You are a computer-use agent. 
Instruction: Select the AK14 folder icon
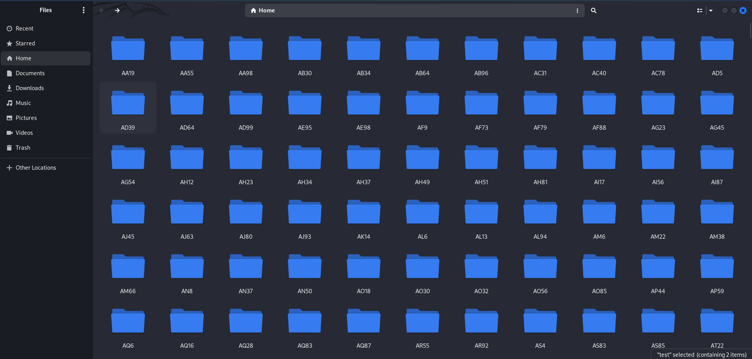click(x=364, y=212)
